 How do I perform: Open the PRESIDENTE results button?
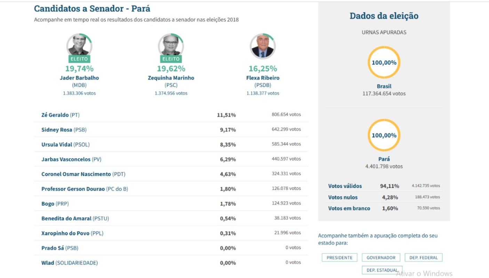tap(339, 257)
